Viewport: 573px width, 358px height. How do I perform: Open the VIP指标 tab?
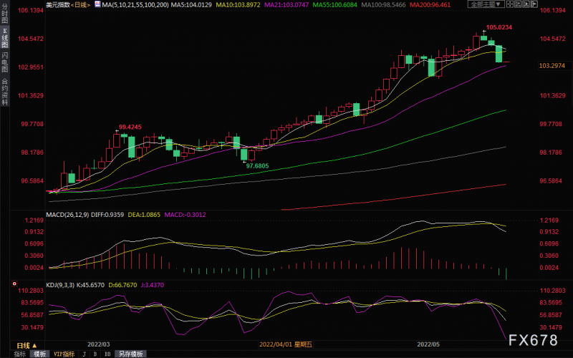[64, 354]
